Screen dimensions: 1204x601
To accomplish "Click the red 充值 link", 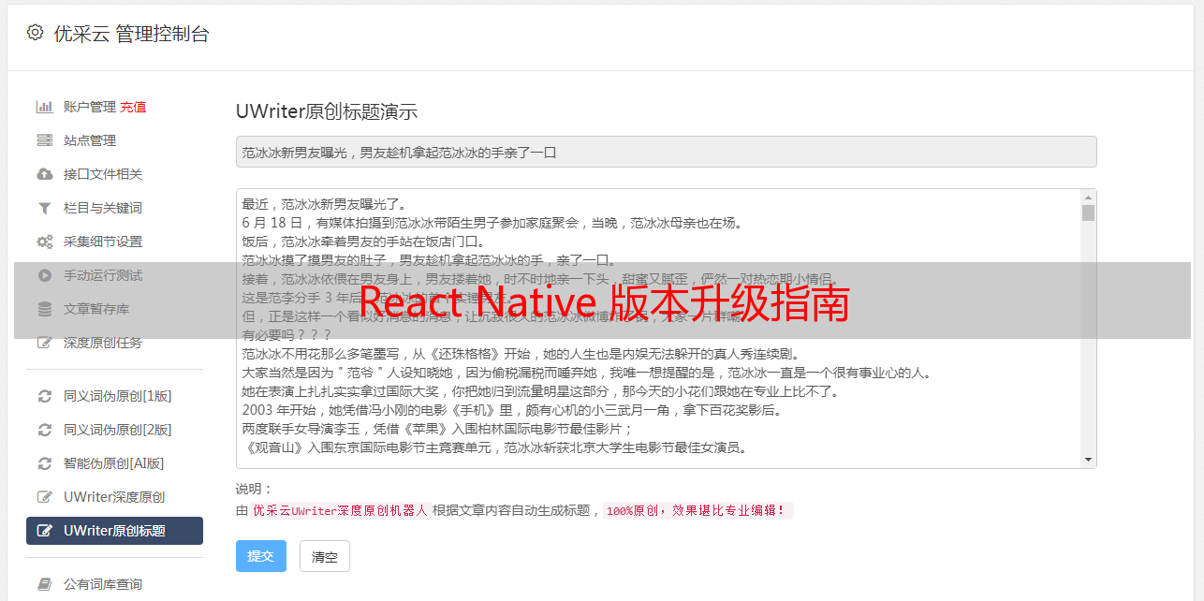I will coord(133,107).
